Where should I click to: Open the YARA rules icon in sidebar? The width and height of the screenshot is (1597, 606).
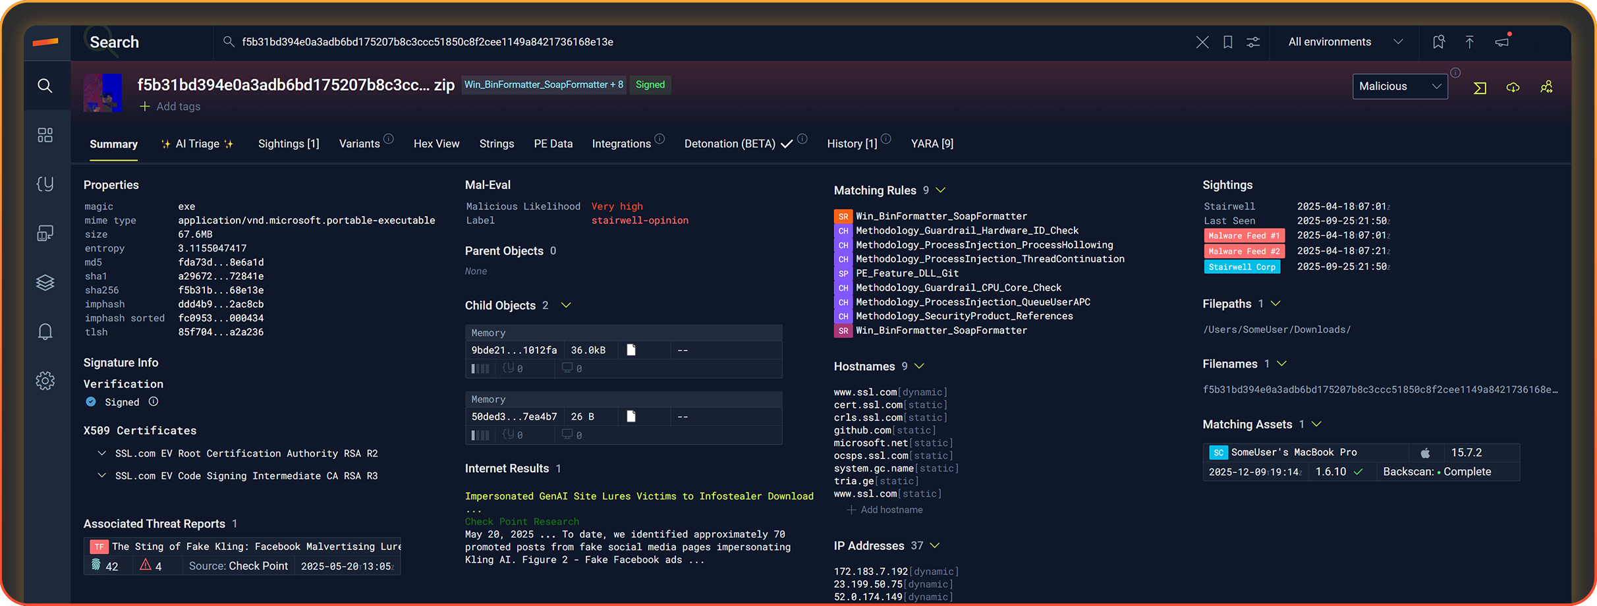(45, 184)
